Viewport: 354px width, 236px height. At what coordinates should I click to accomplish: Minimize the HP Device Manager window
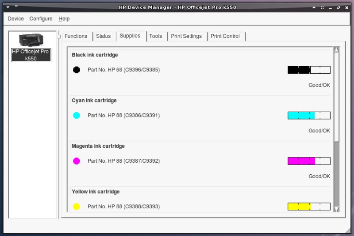coord(331,7)
